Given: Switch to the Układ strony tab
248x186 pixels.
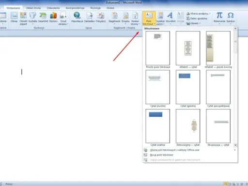Looking at the screenshot, I should pos(33,8).
